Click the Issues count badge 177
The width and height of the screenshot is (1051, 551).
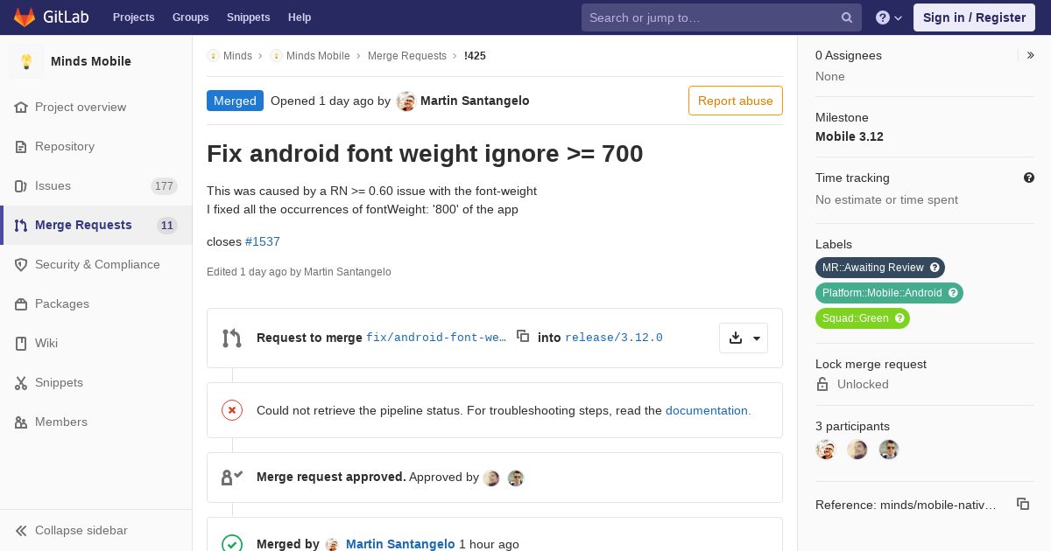164,185
